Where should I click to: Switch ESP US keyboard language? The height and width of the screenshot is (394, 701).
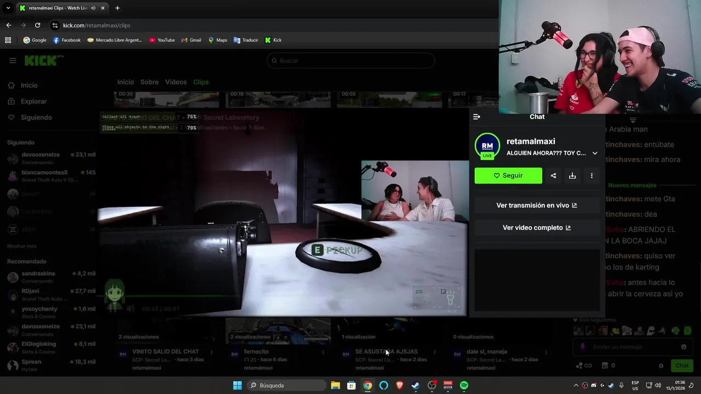(x=635, y=385)
